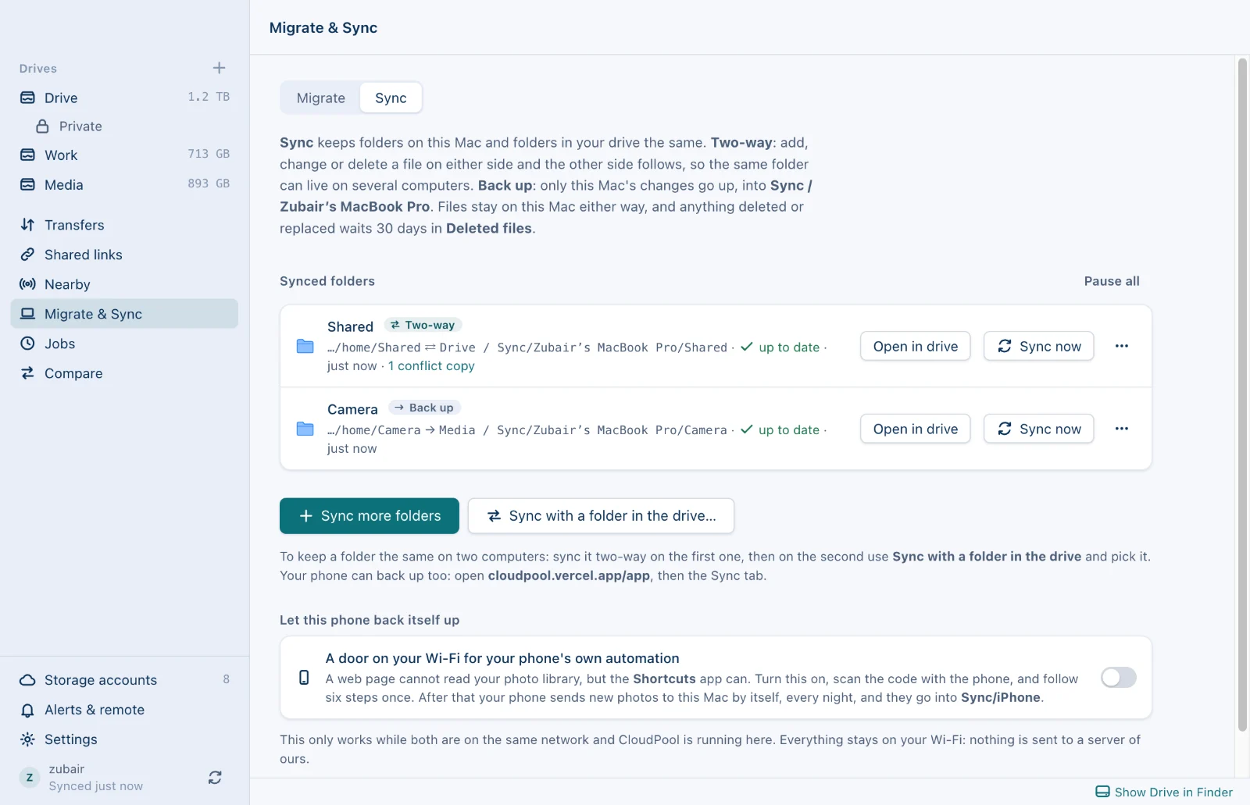Switch to the Migrate tab
The image size is (1250, 805).
click(x=320, y=98)
